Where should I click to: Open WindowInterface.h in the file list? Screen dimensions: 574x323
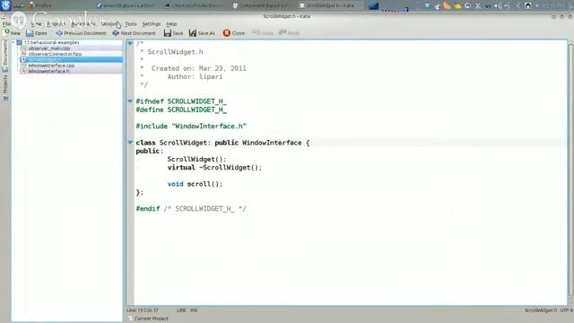pyautogui.click(x=48, y=71)
